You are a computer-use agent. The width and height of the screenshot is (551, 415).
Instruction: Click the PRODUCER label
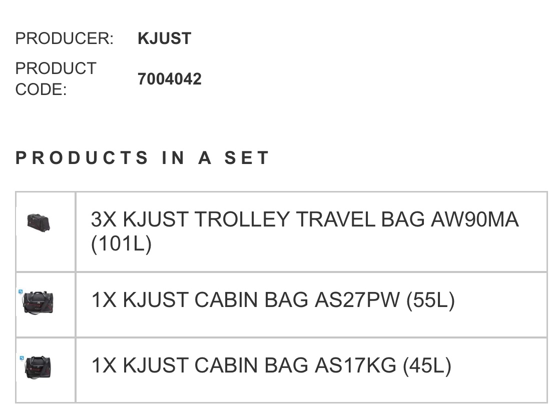65,38
